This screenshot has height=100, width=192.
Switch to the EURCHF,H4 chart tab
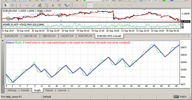[x=85, y=36]
